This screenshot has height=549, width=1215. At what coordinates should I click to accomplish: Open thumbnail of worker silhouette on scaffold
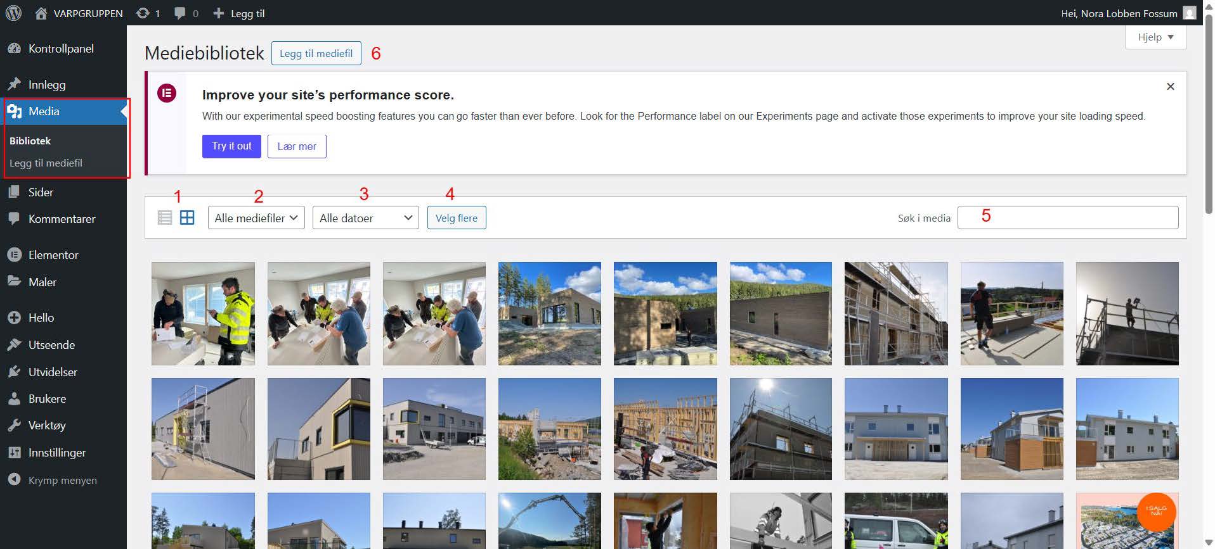(1127, 313)
